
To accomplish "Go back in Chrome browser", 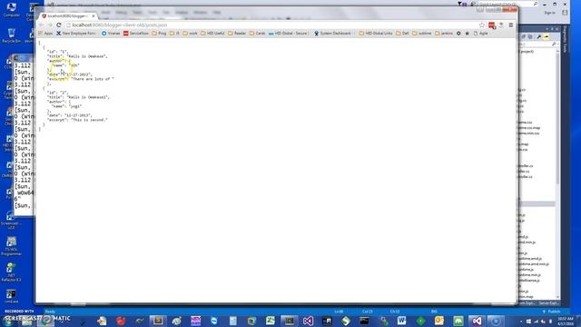I will (x=42, y=25).
